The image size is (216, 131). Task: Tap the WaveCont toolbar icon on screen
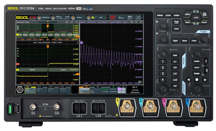[138, 17]
